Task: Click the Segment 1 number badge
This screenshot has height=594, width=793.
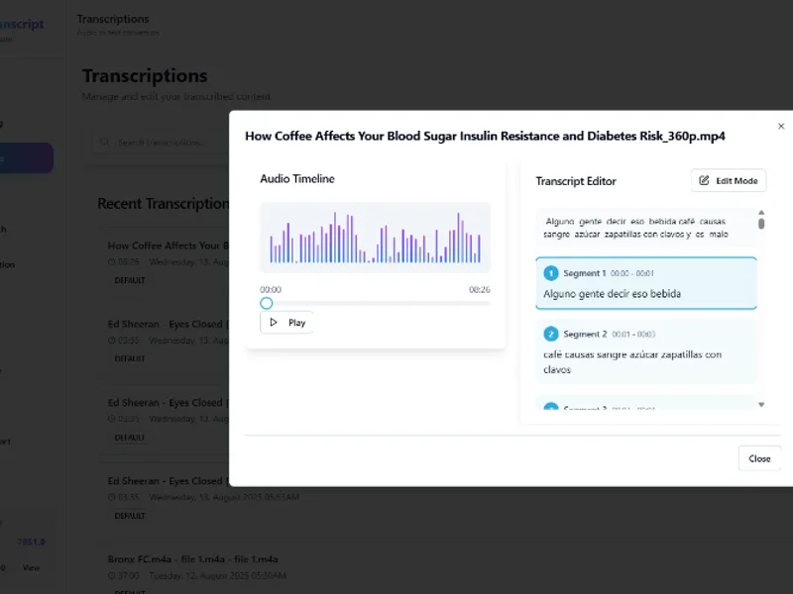Action: [551, 273]
